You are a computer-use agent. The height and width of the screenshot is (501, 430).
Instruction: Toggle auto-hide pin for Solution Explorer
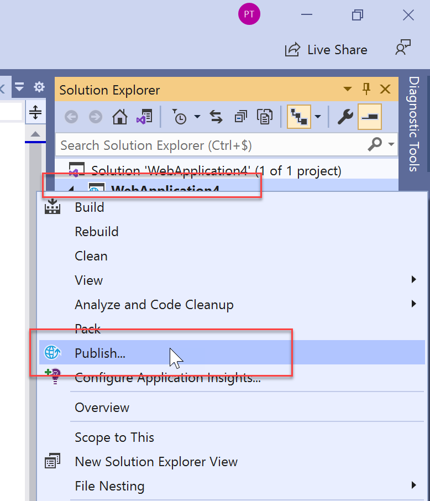click(366, 90)
